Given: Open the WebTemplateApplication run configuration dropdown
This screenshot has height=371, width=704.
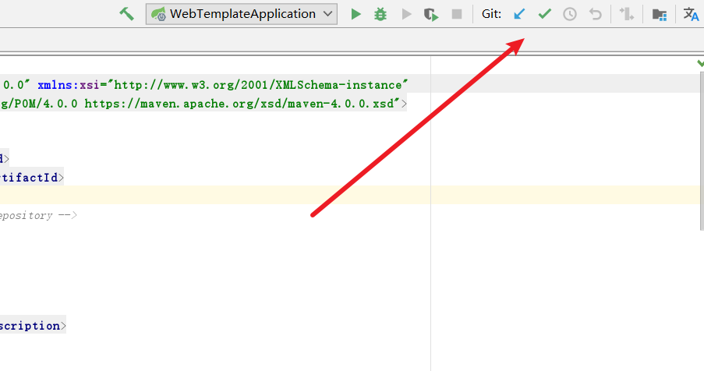Looking at the screenshot, I should pyautogui.click(x=241, y=14).
